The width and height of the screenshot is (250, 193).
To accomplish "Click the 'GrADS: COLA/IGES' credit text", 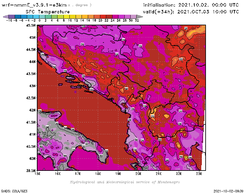I will pos(14,191).
